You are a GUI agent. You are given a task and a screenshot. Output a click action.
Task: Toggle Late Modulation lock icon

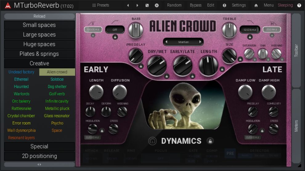(262, 131)
